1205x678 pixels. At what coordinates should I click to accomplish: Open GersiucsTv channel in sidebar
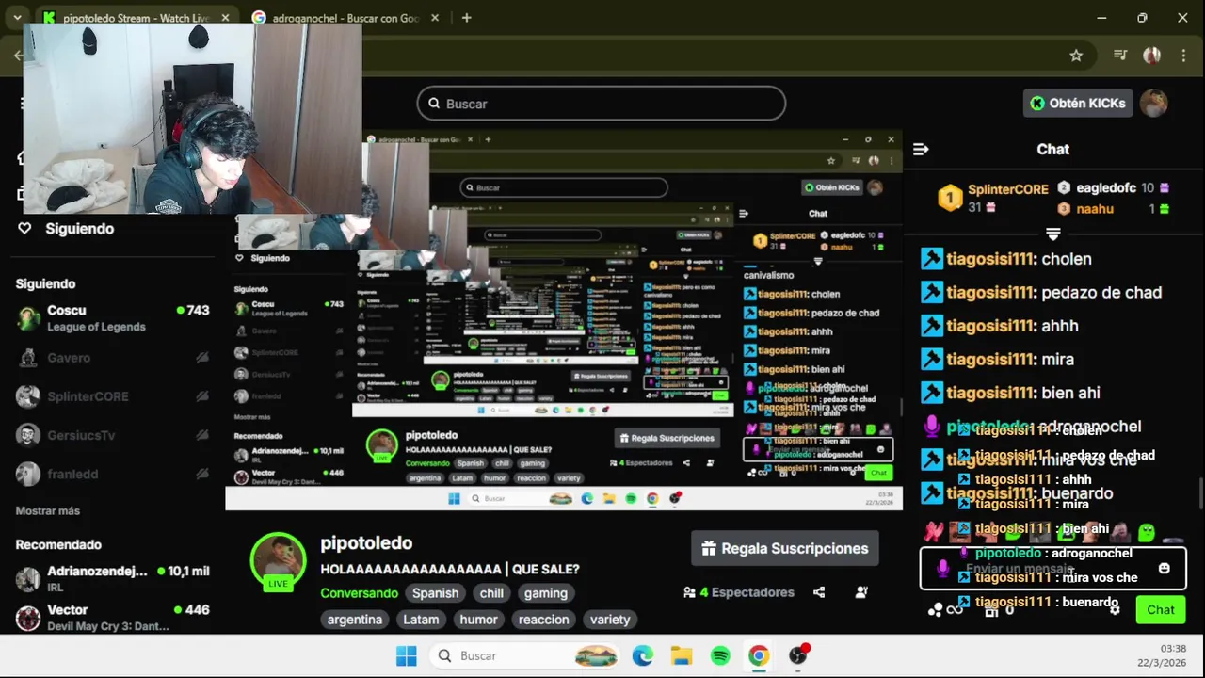(x=111, y=435)
